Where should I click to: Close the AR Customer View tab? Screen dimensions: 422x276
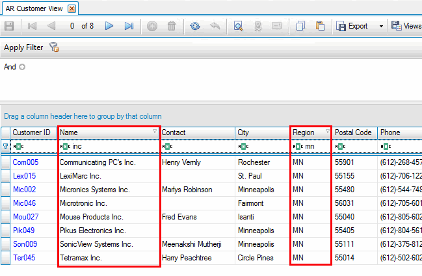click(72, 8)
